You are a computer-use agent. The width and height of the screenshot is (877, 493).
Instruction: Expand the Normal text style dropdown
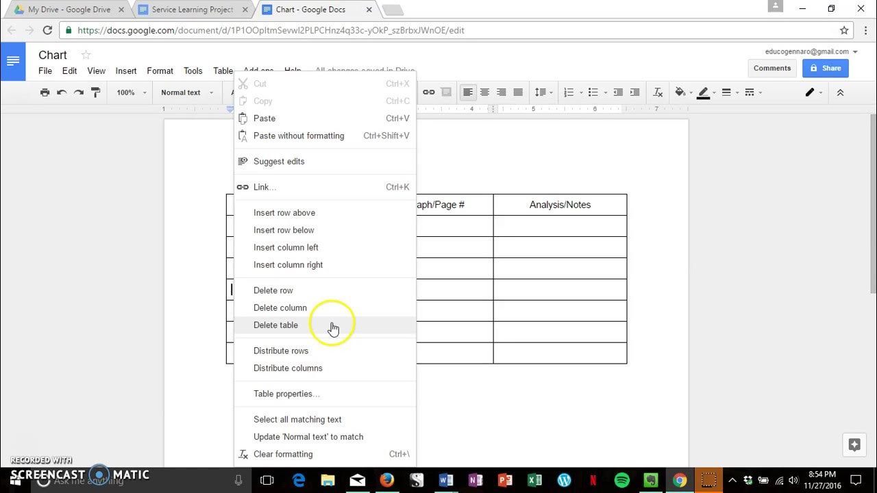pos(187,92)
